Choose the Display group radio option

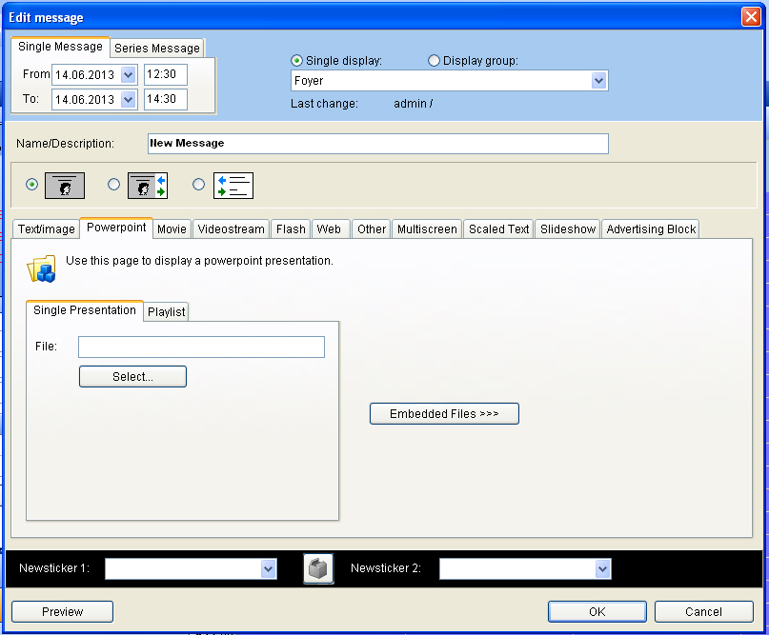(x=435, y=61)
